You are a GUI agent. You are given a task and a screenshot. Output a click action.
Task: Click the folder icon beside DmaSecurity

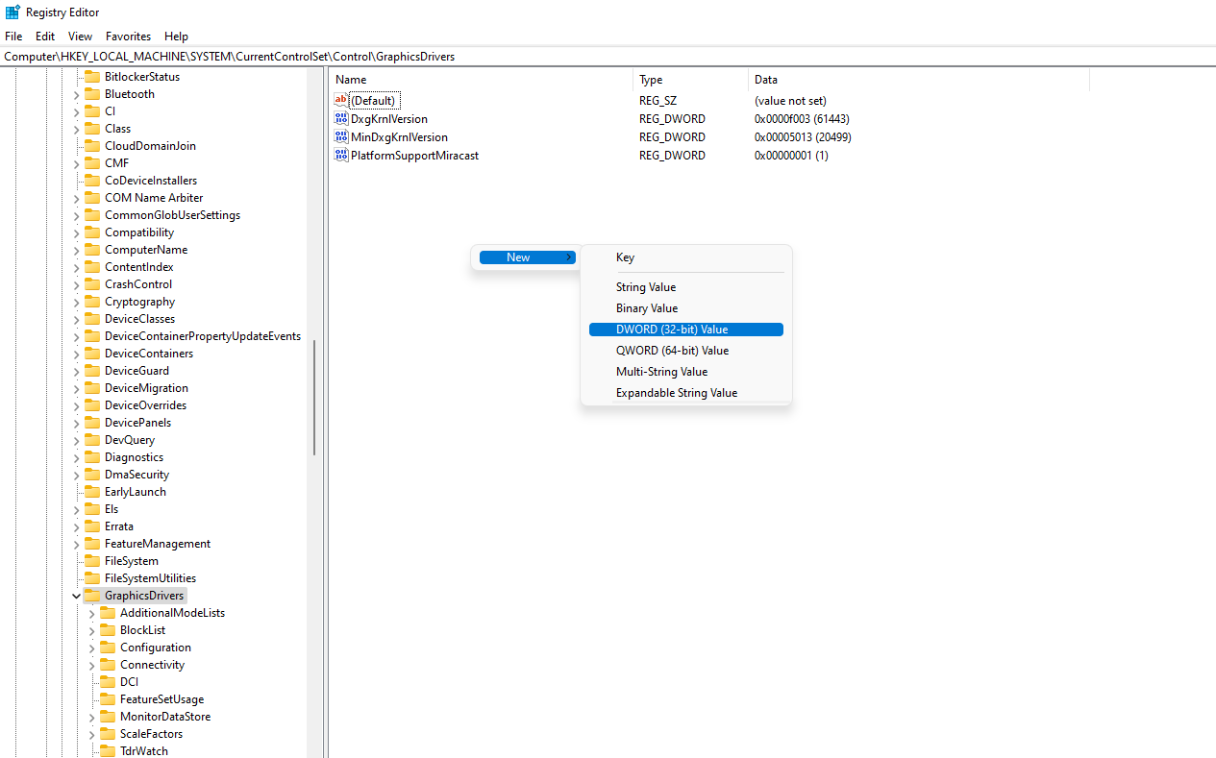92,475
